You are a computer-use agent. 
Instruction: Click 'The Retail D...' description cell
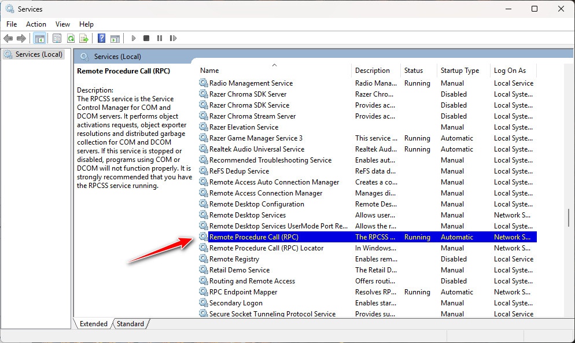pyautogui.click(x=376, y=270)
